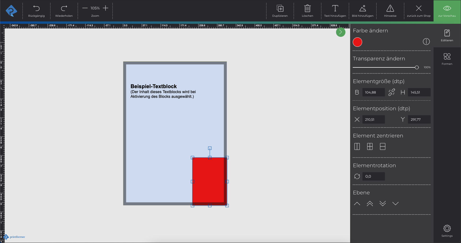Duplicate the element with Duplizieren
461x243 pixels.
280,9
